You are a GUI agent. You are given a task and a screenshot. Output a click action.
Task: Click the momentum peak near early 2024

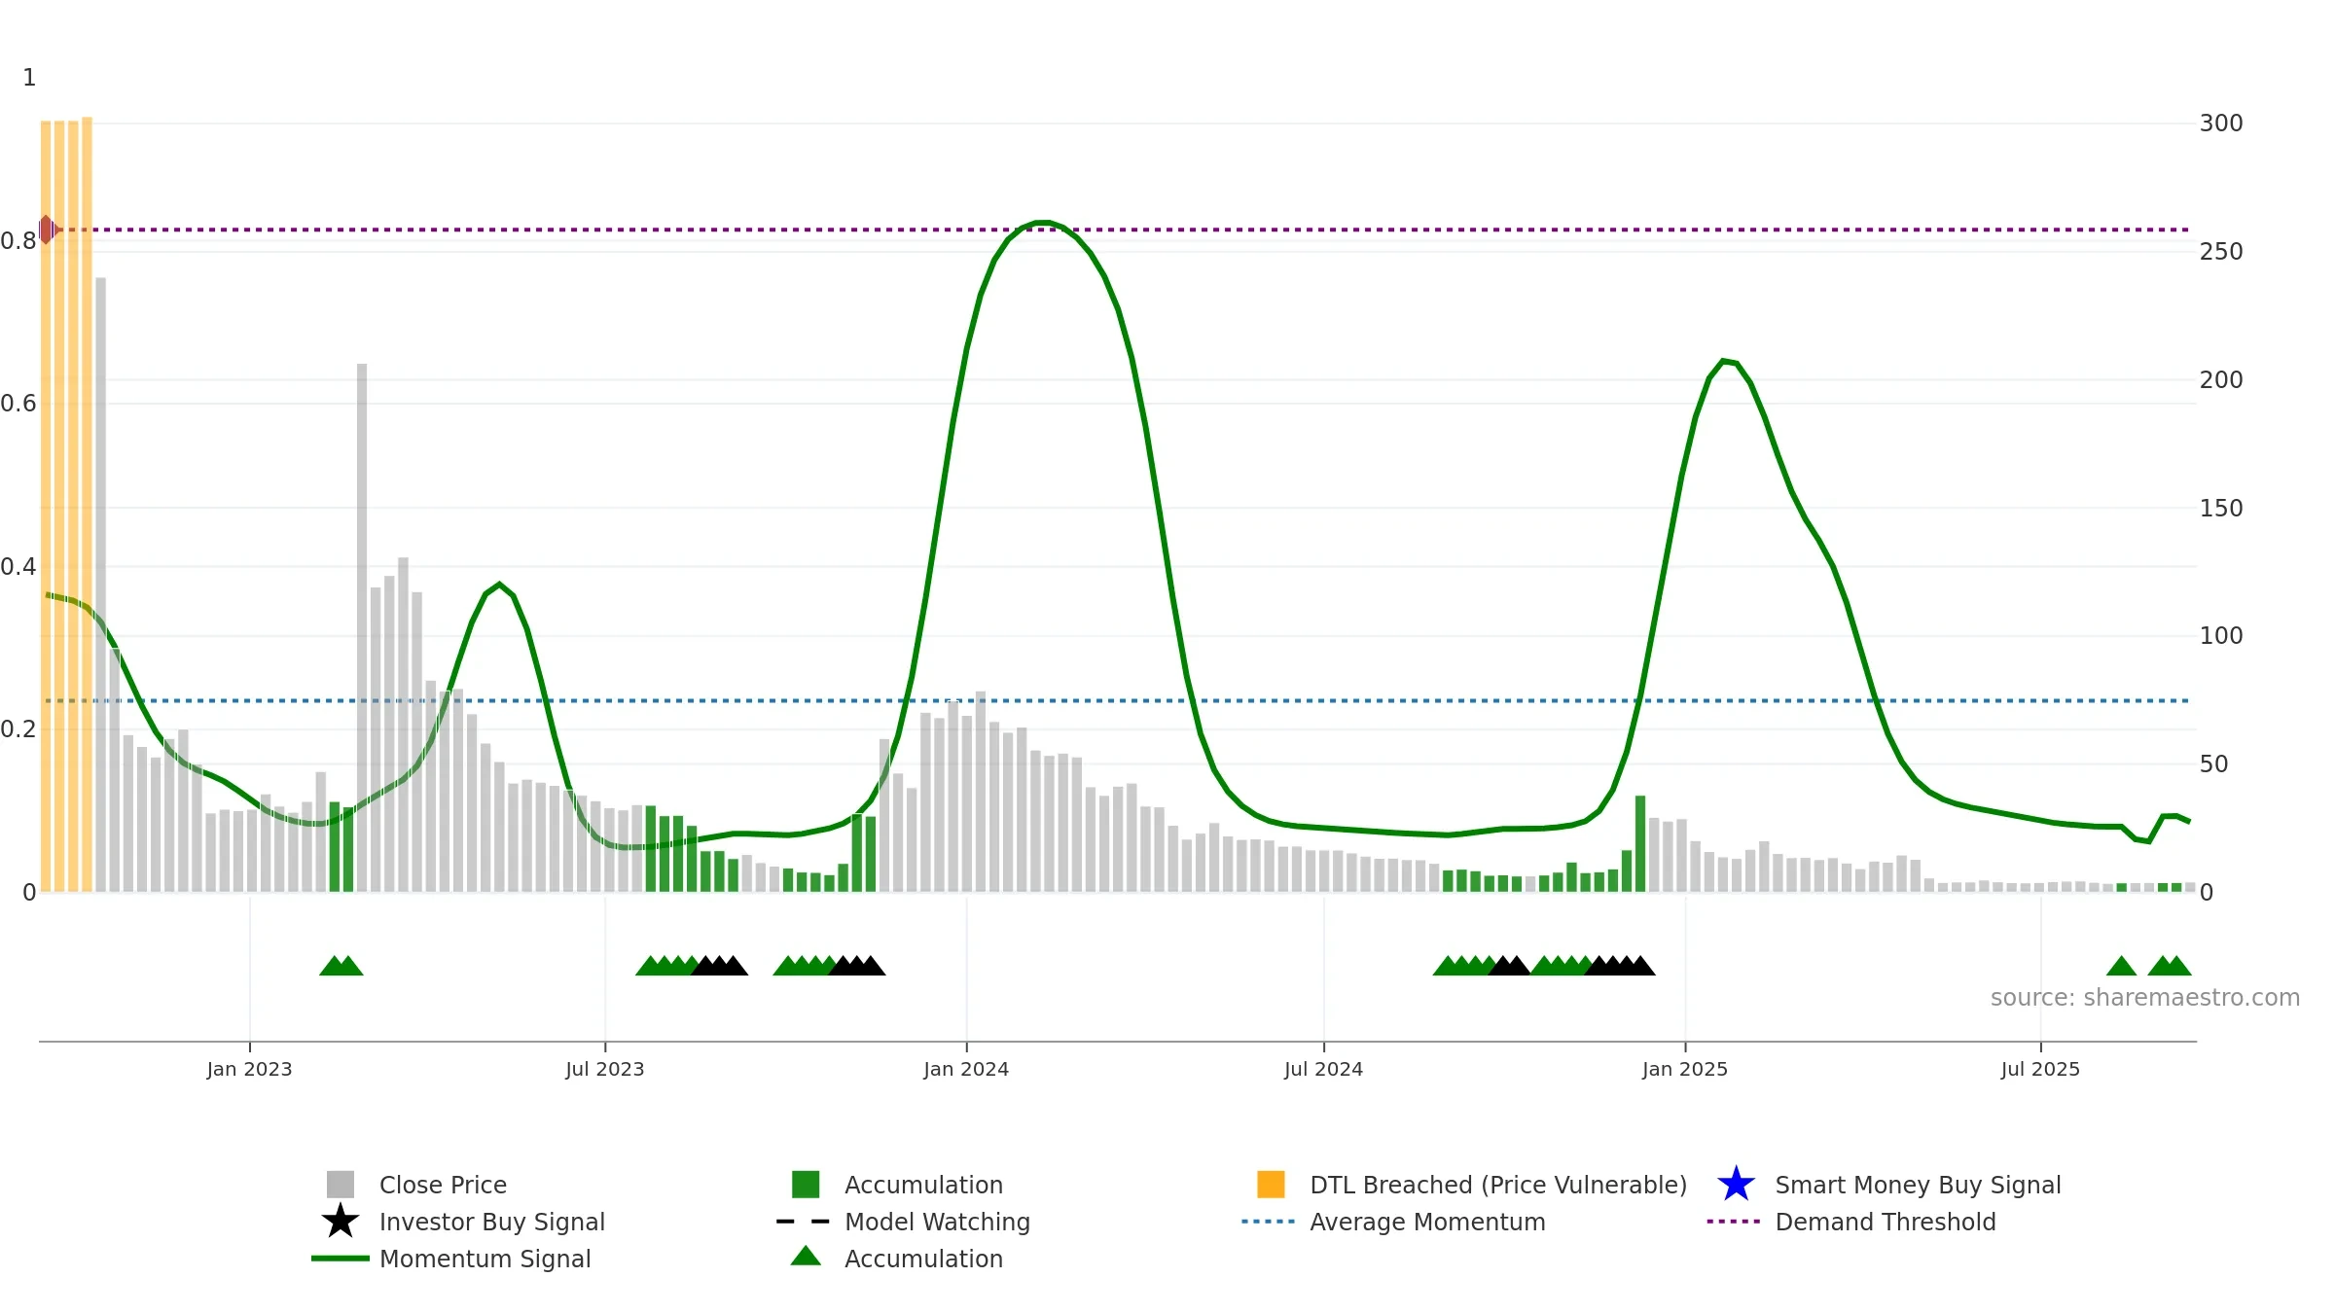click(x=1042, y=223)
